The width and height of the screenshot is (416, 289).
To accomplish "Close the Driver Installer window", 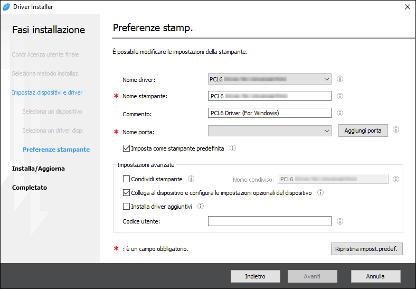I will [408, 7].
